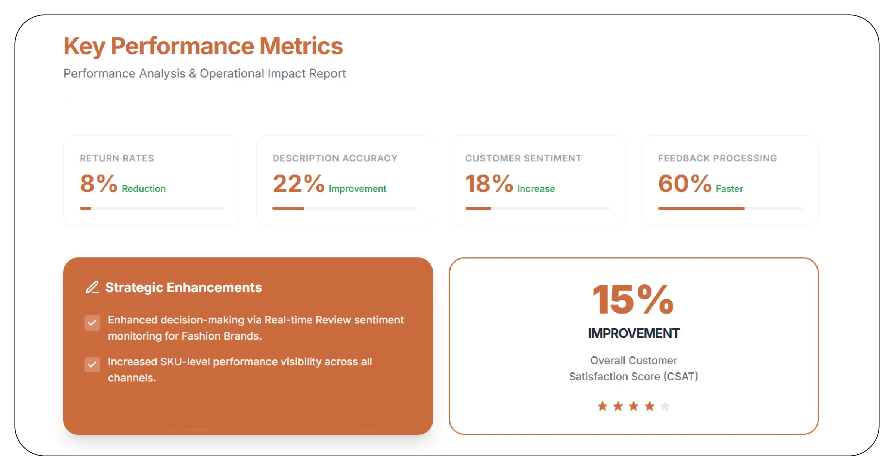Screen dimensions: 894x471
Task: Click the unfilled fifth rating star
Action: [x=665, y=406]
